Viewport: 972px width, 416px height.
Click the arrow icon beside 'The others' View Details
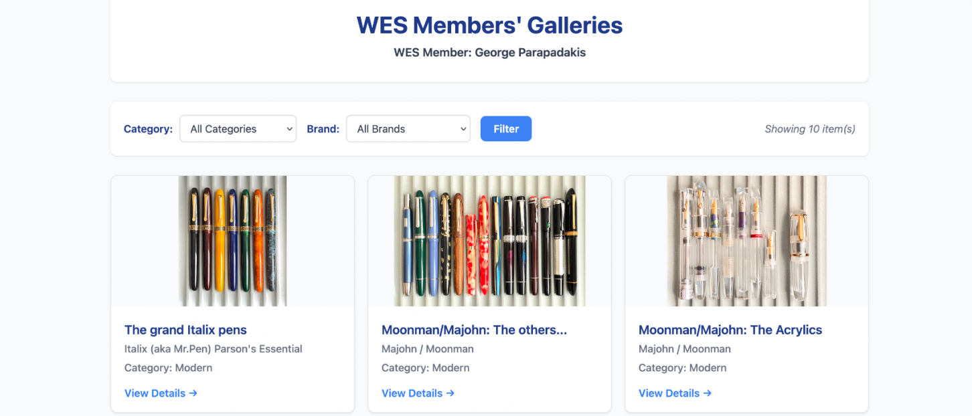pyautogui.click(x=451, y=393)
